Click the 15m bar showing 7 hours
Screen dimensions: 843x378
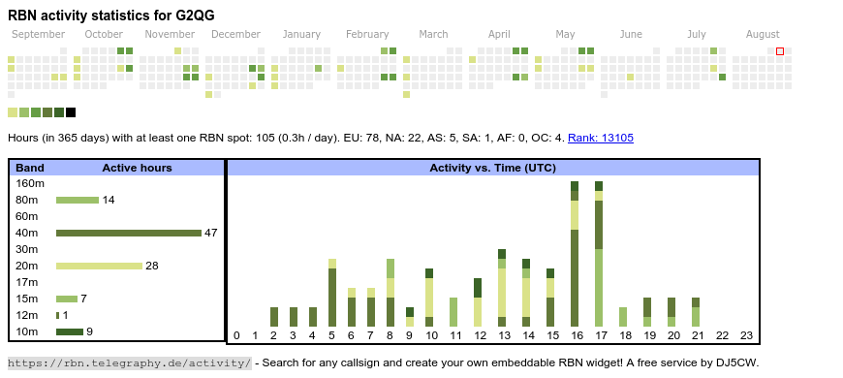point(67,299)
